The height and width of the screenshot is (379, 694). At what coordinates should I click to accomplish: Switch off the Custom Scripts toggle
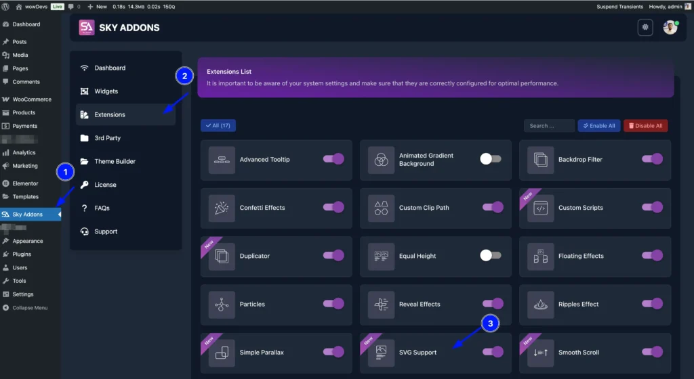pyautogui.click(x=653, y=207)
